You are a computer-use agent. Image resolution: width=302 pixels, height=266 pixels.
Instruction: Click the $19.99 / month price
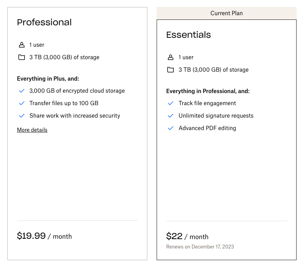44,236
